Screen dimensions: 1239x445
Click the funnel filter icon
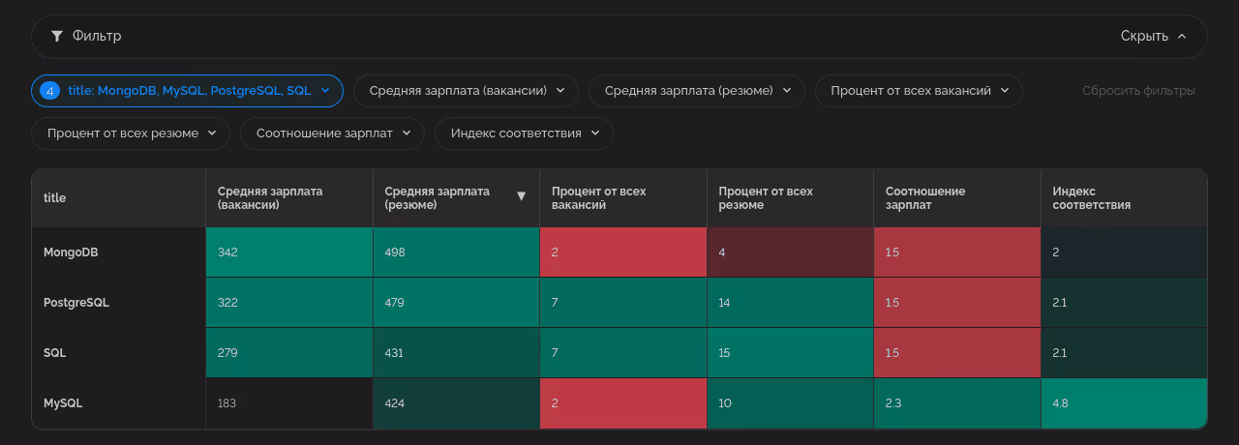coord(57,36)
